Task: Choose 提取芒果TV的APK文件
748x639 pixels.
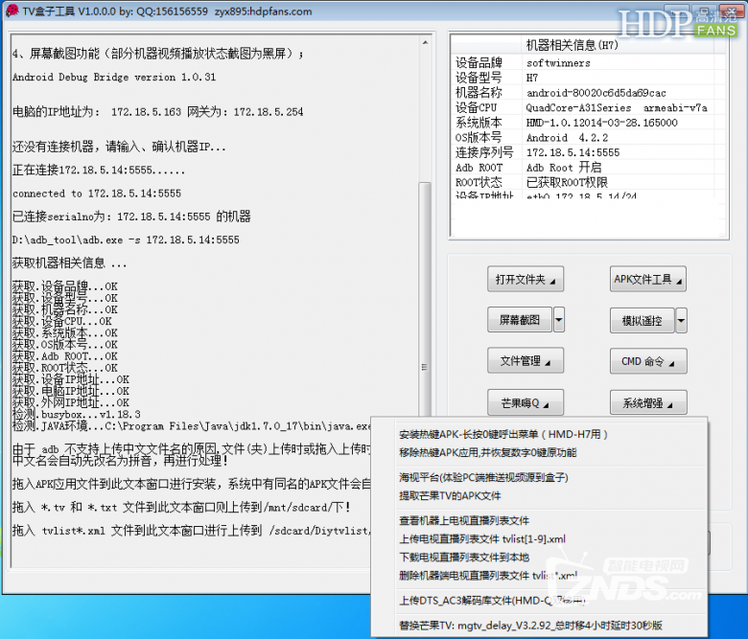Action: (450, 496)
